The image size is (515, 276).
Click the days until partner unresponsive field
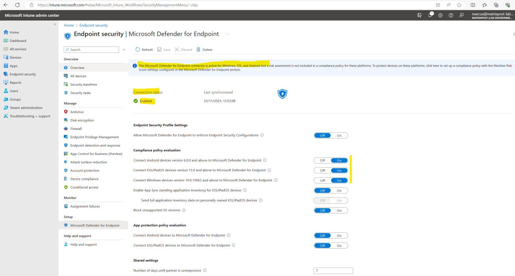tap(333, 271)
